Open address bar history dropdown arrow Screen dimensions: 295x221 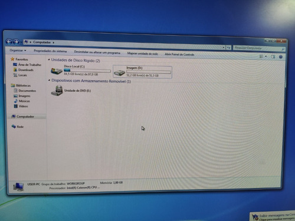[x=224, y=48]
